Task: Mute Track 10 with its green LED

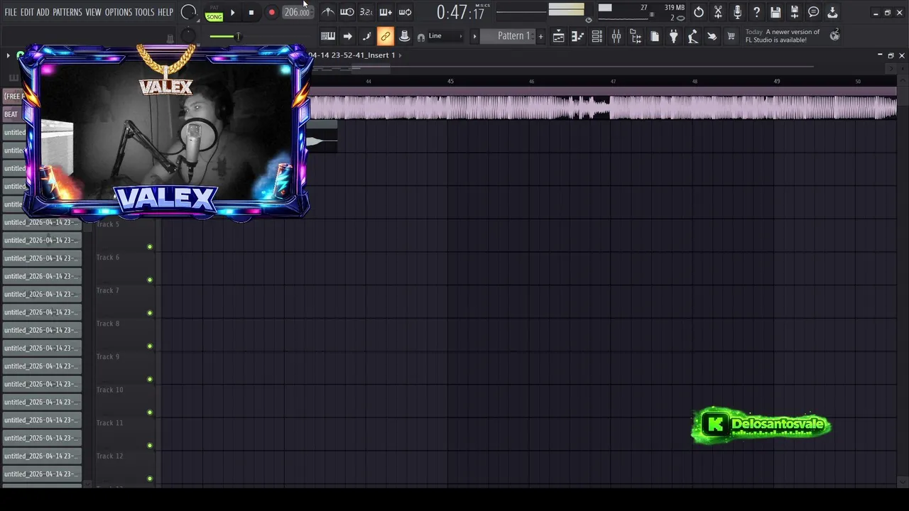Action: pyautogui.click(x=150, y=412)
